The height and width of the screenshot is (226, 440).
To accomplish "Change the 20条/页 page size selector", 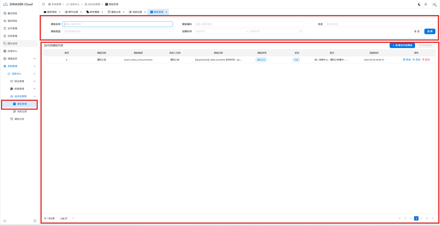I will tap(66, 218).
